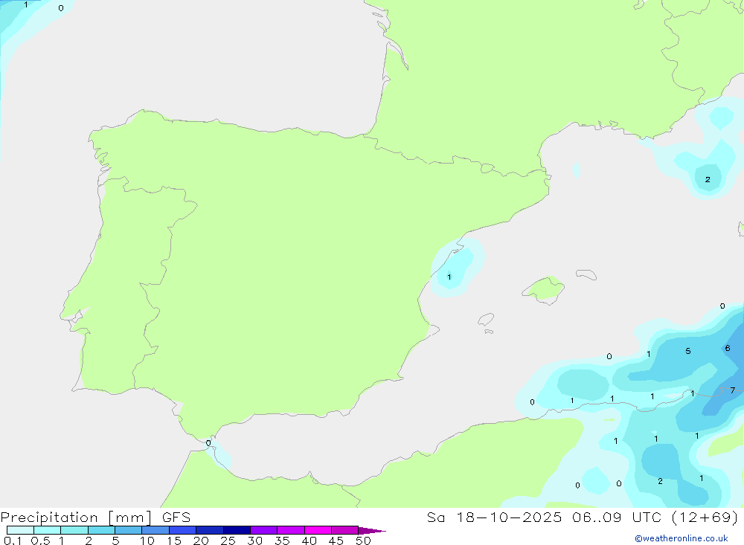Click the 'GFS' model label
The image size is (744, 545).
pyautogui.click(x=176, y=517)
